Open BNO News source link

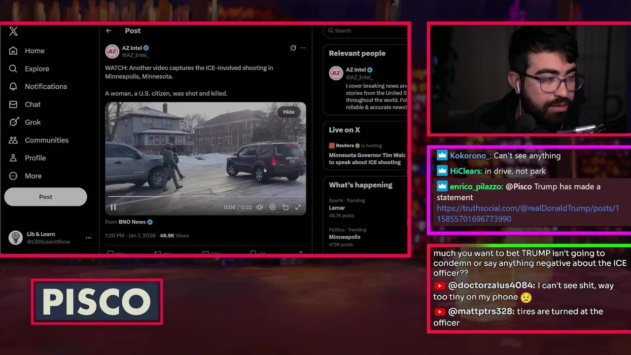[x=132, y=222]
